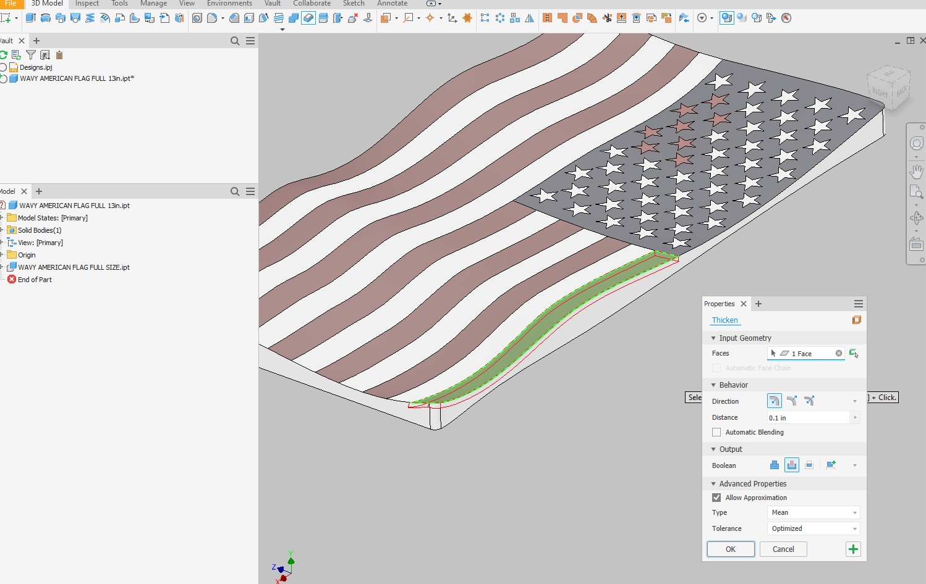Select Solid Bodies(1) in the model tree

[40, 230]
